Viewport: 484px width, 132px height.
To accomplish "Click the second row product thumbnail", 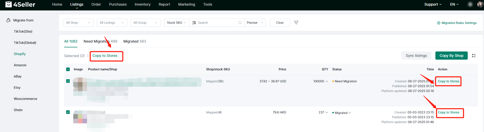I will click(80, 117).
